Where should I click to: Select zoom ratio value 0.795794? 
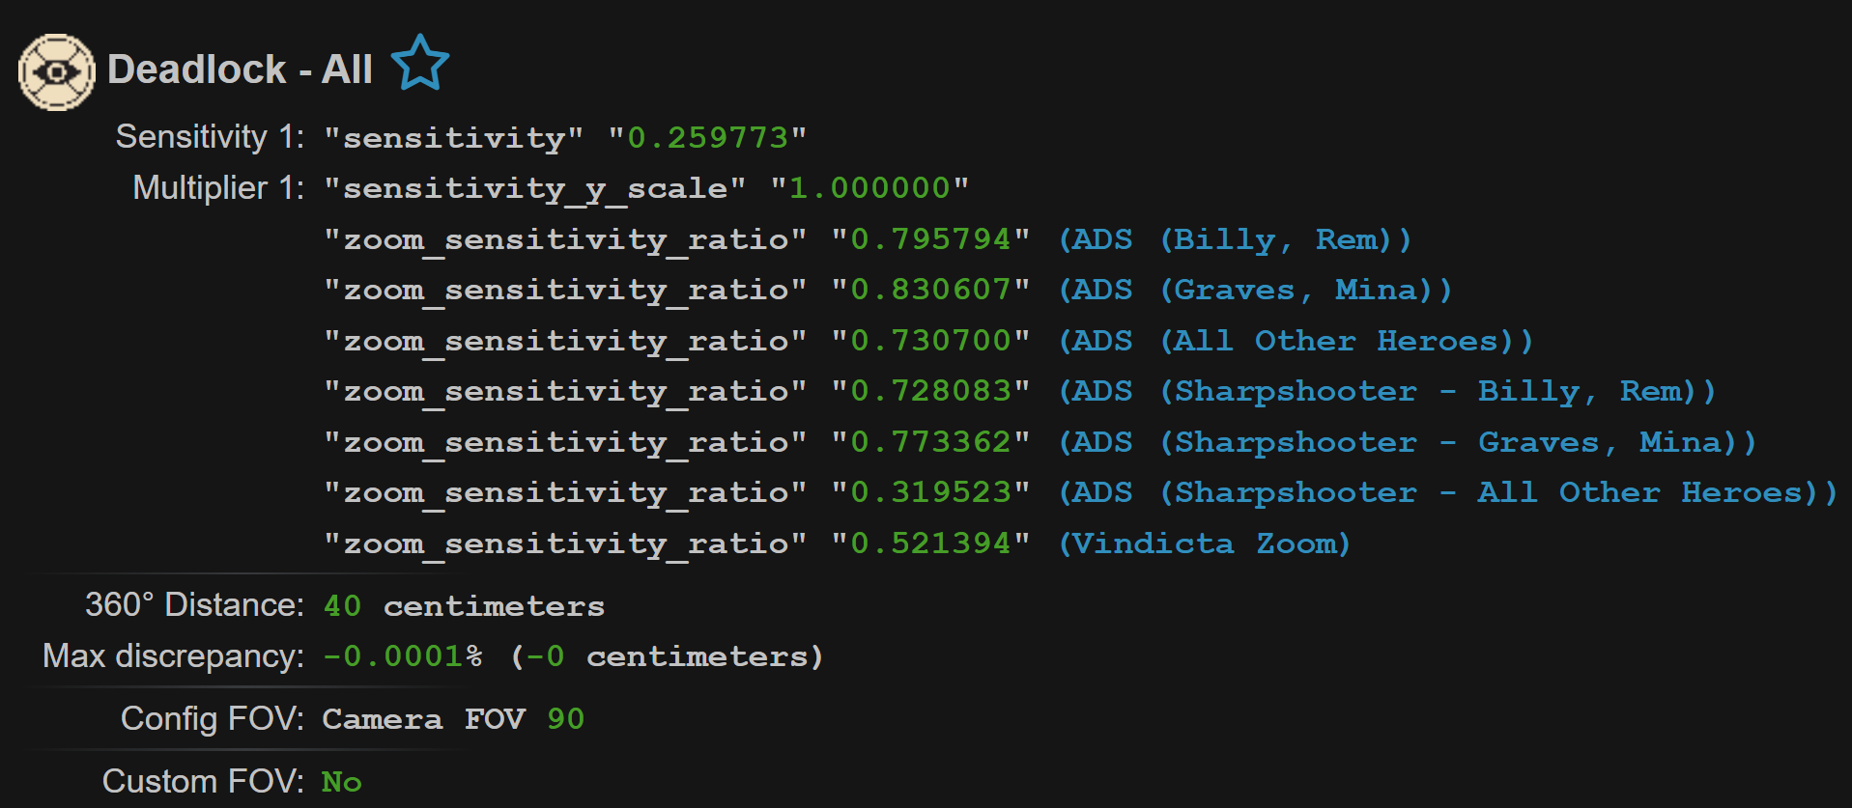931,239
